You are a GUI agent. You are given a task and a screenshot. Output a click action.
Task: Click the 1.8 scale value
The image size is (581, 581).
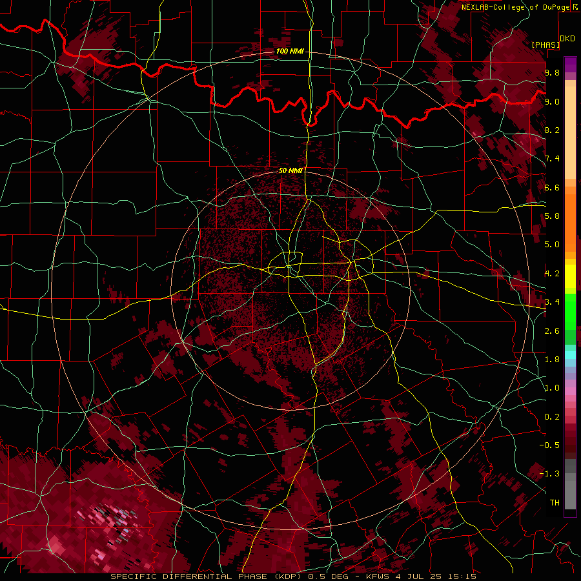pos(552,360)
